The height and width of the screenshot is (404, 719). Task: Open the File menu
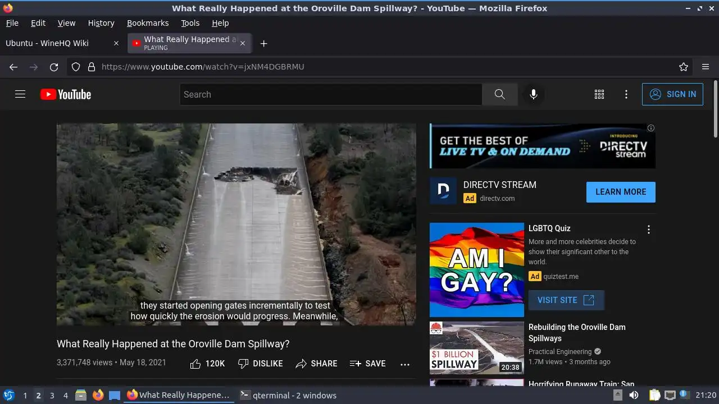12,23
